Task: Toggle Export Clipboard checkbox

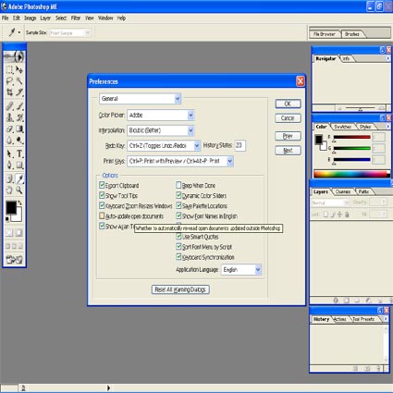Action: pos(102,185)
